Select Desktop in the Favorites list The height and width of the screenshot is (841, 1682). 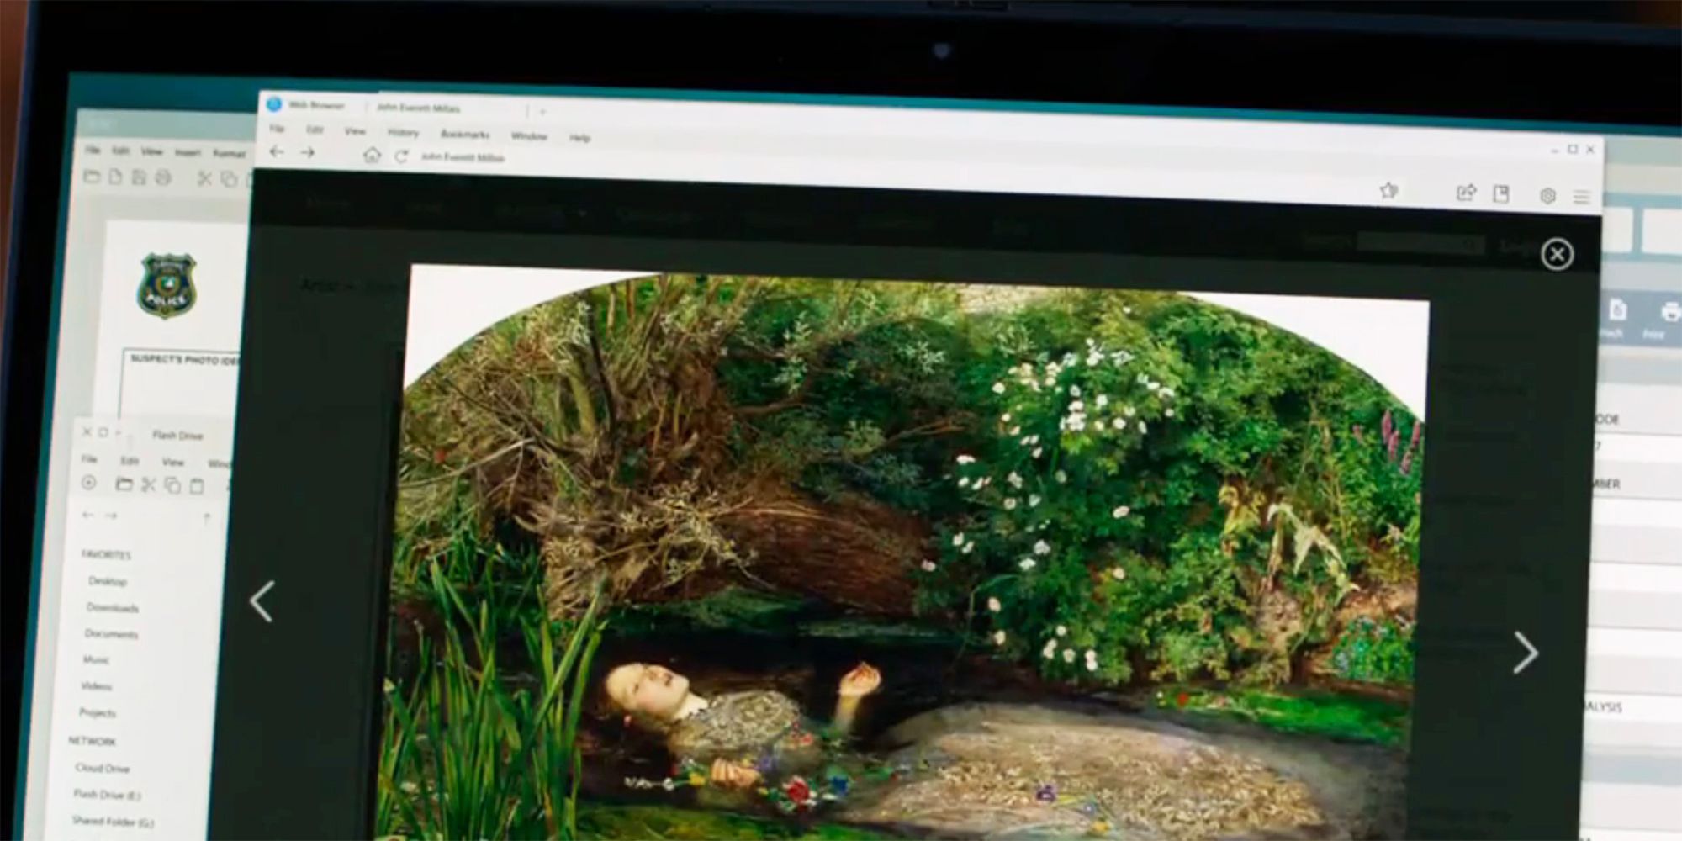tap(108, 581)
